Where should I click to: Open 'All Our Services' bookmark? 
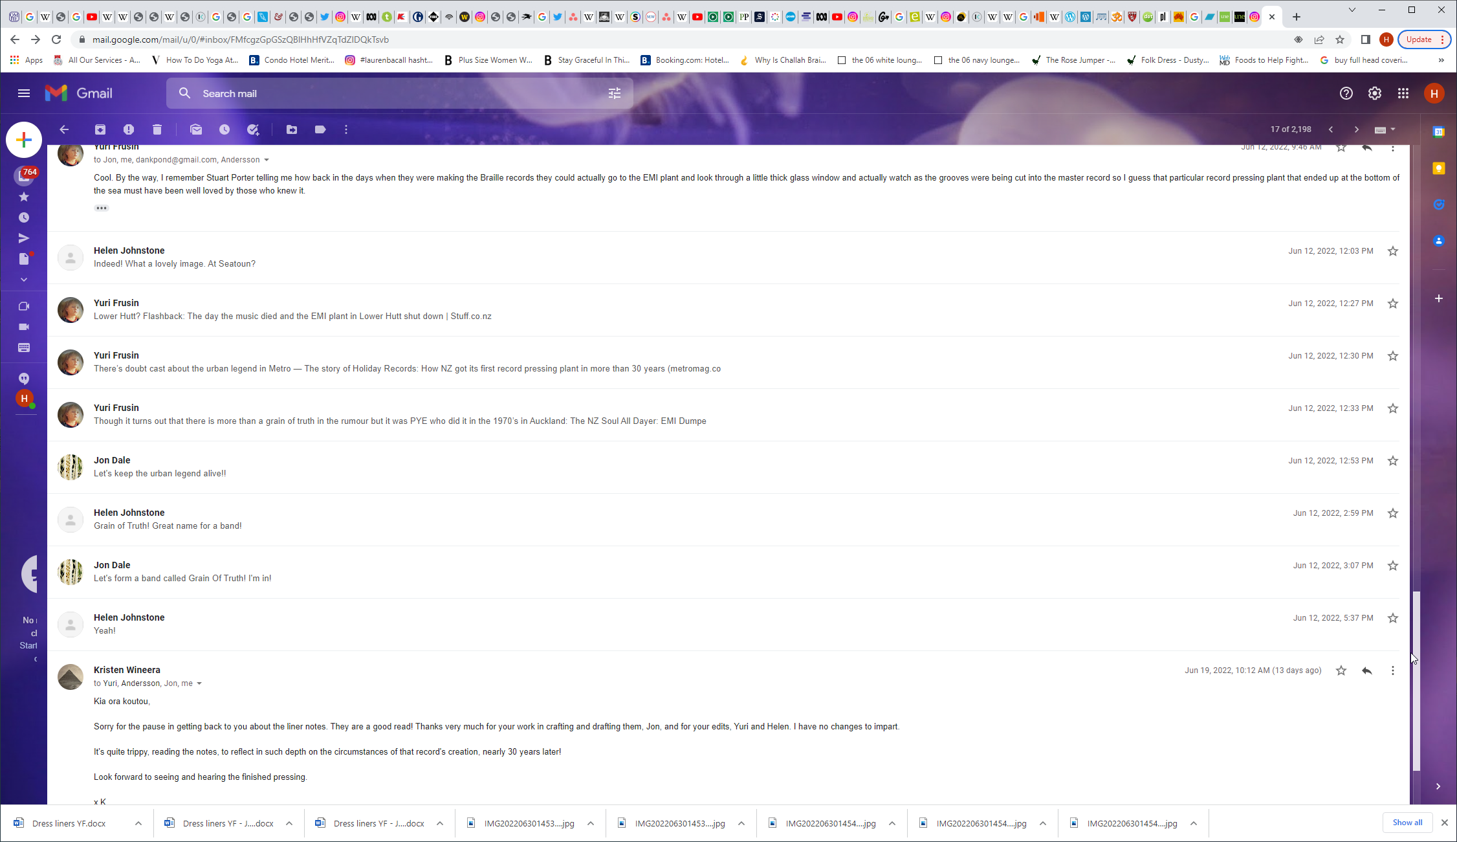click(x=97, y=60)
